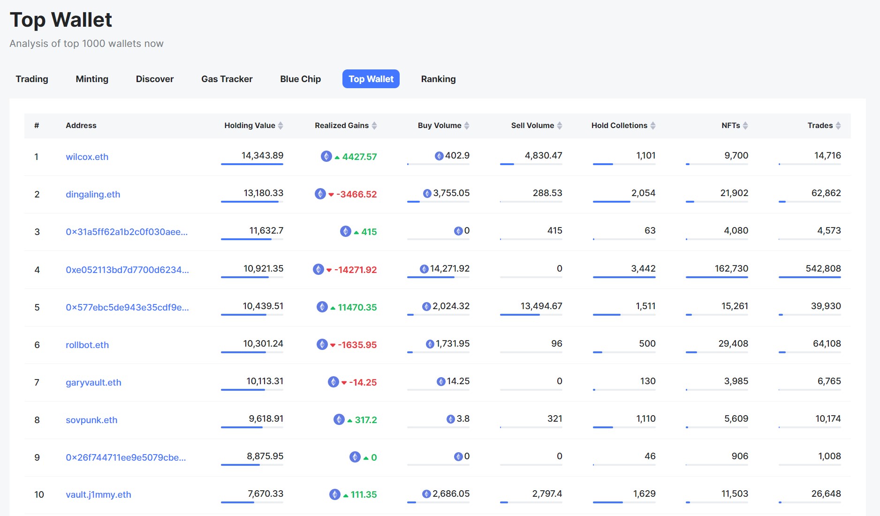Screen dimensions: 880x516
Task: Open the vault.j1mmy.eth wallet address
Action: (x=99, y=494)
